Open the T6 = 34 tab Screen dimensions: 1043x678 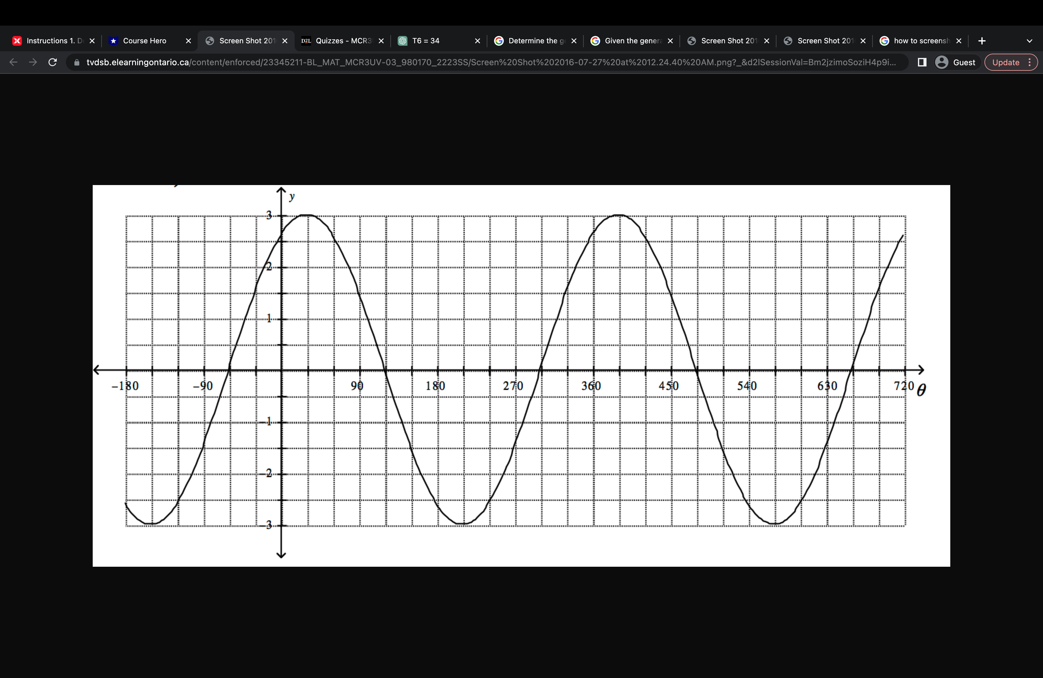(x=426, y=41)
